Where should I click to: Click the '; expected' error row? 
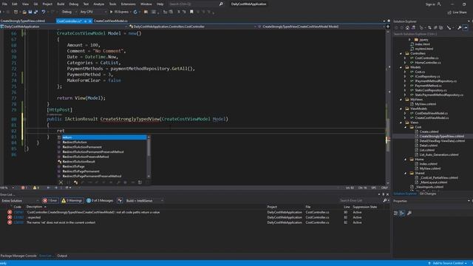point(194,217)
